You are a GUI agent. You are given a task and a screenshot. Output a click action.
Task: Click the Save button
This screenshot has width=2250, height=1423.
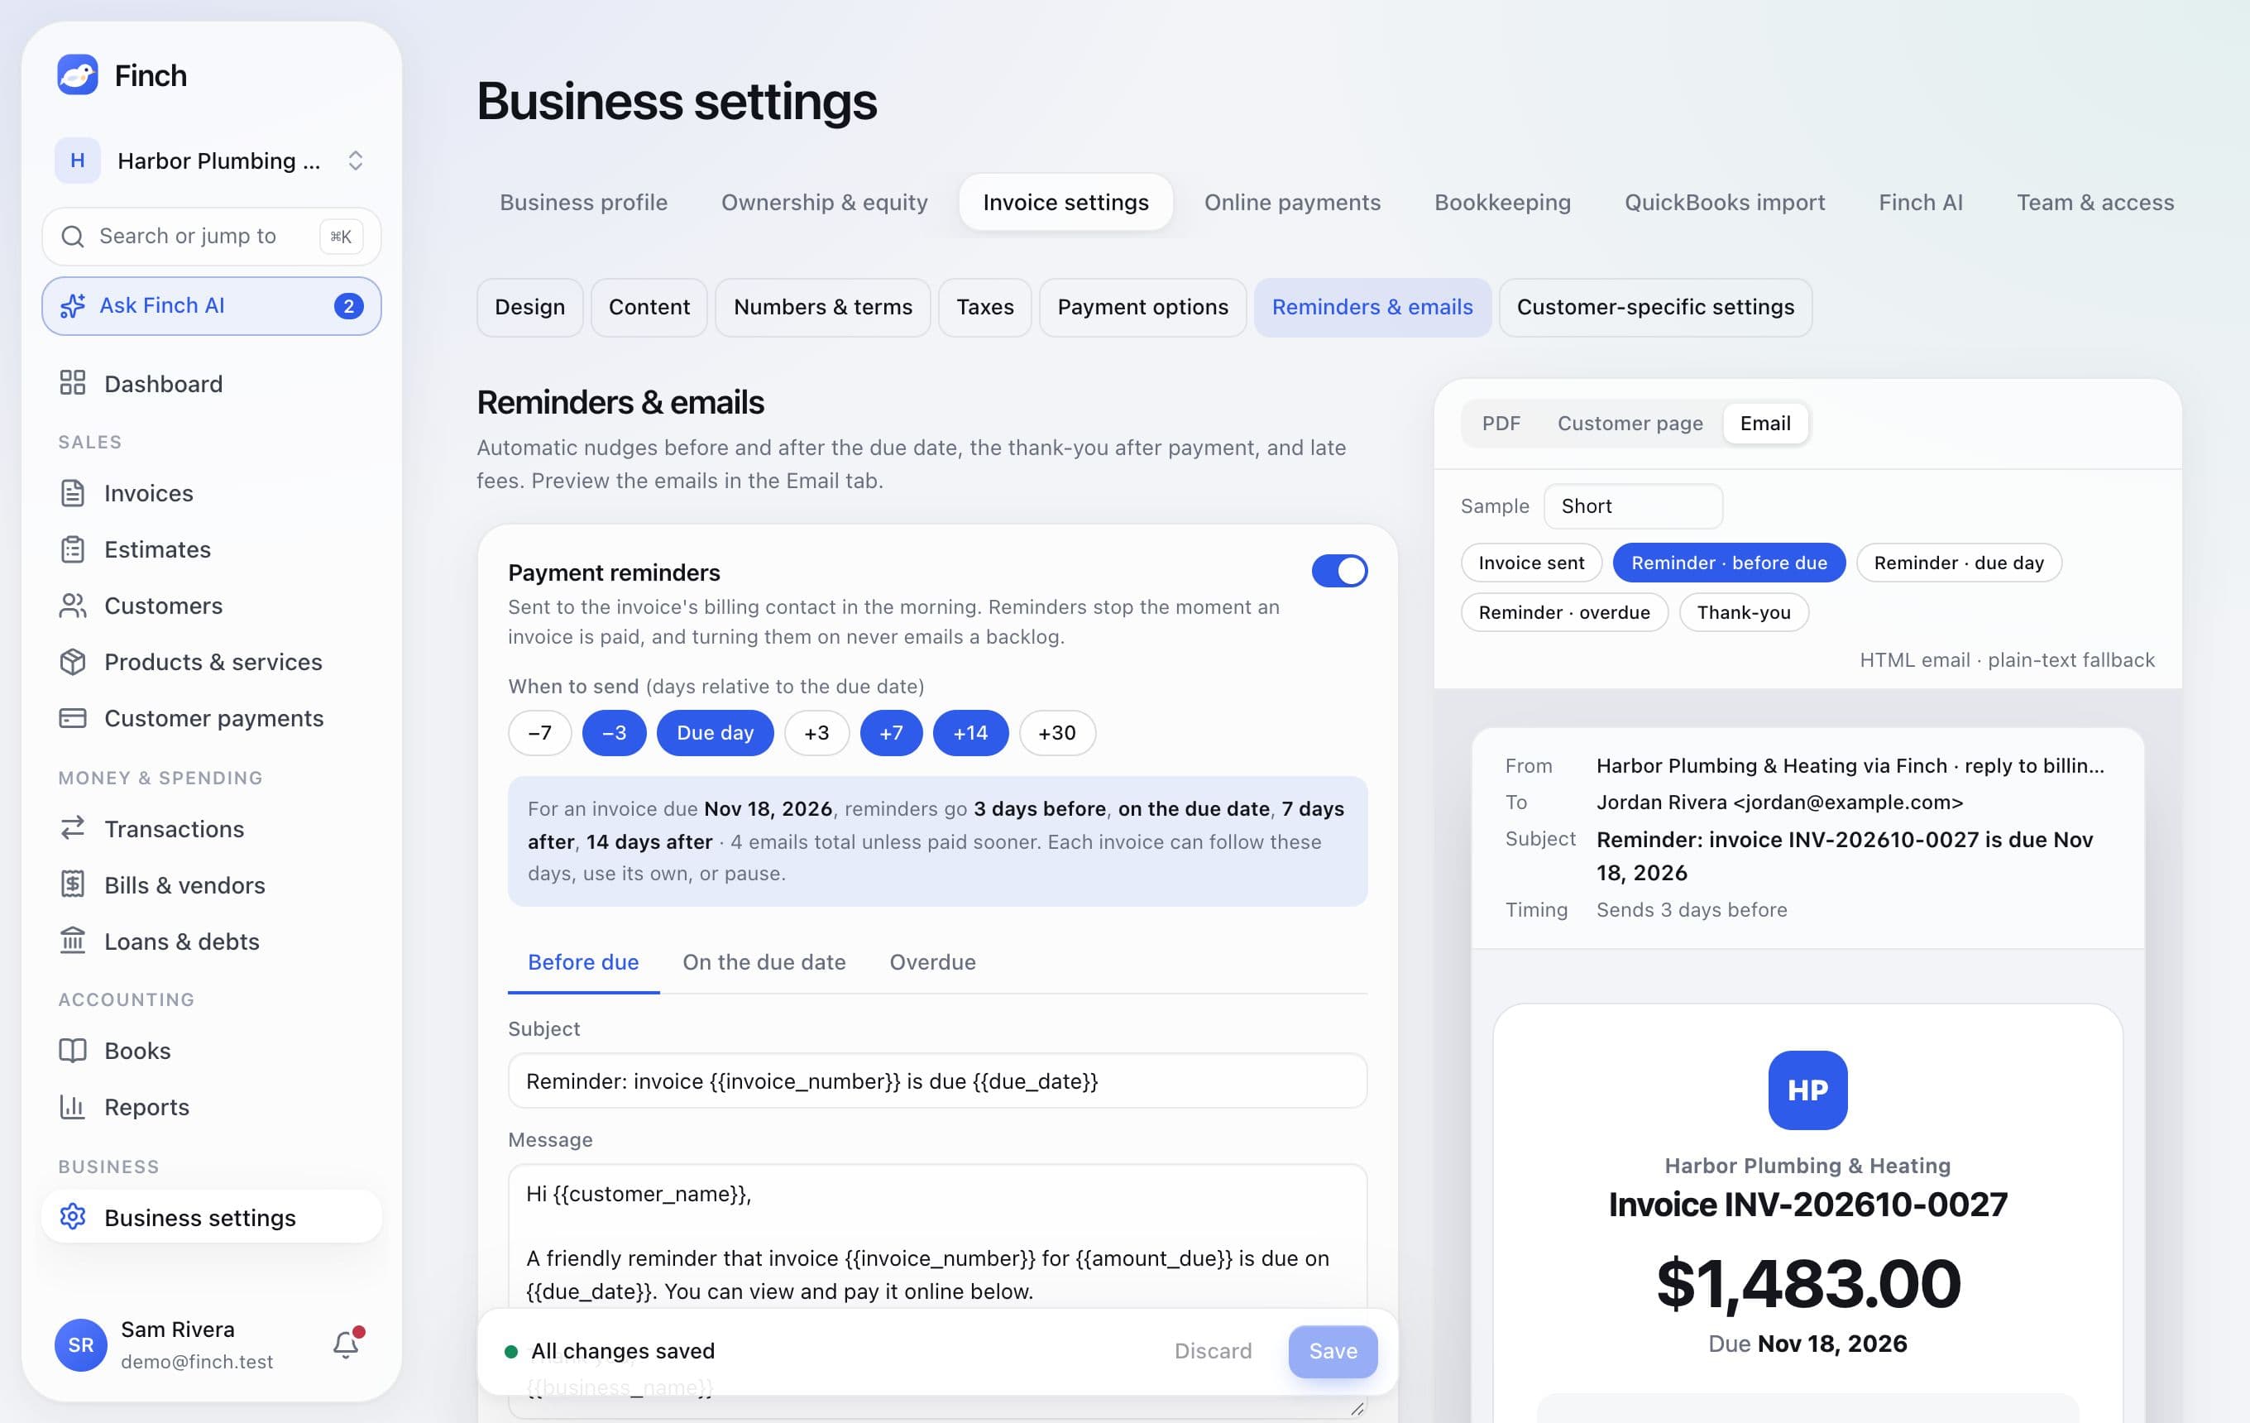coord(1333,1351)
